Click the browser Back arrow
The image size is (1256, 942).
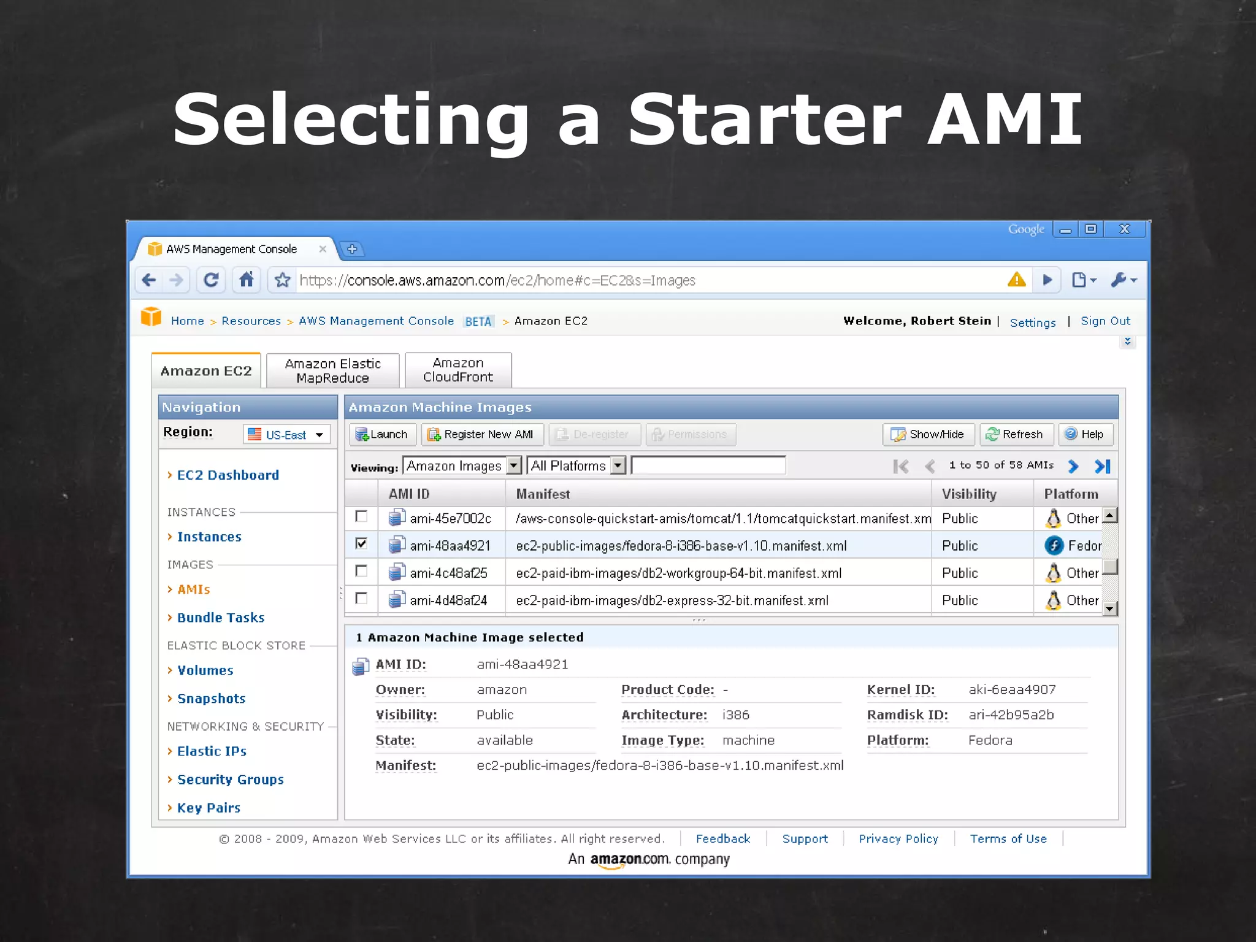click(x=148, y=280)
